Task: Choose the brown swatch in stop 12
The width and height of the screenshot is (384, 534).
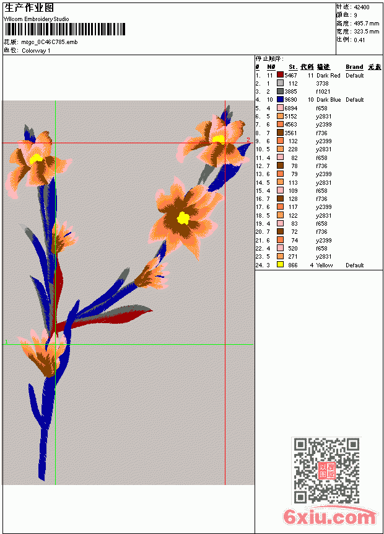Action: (280, 166)
